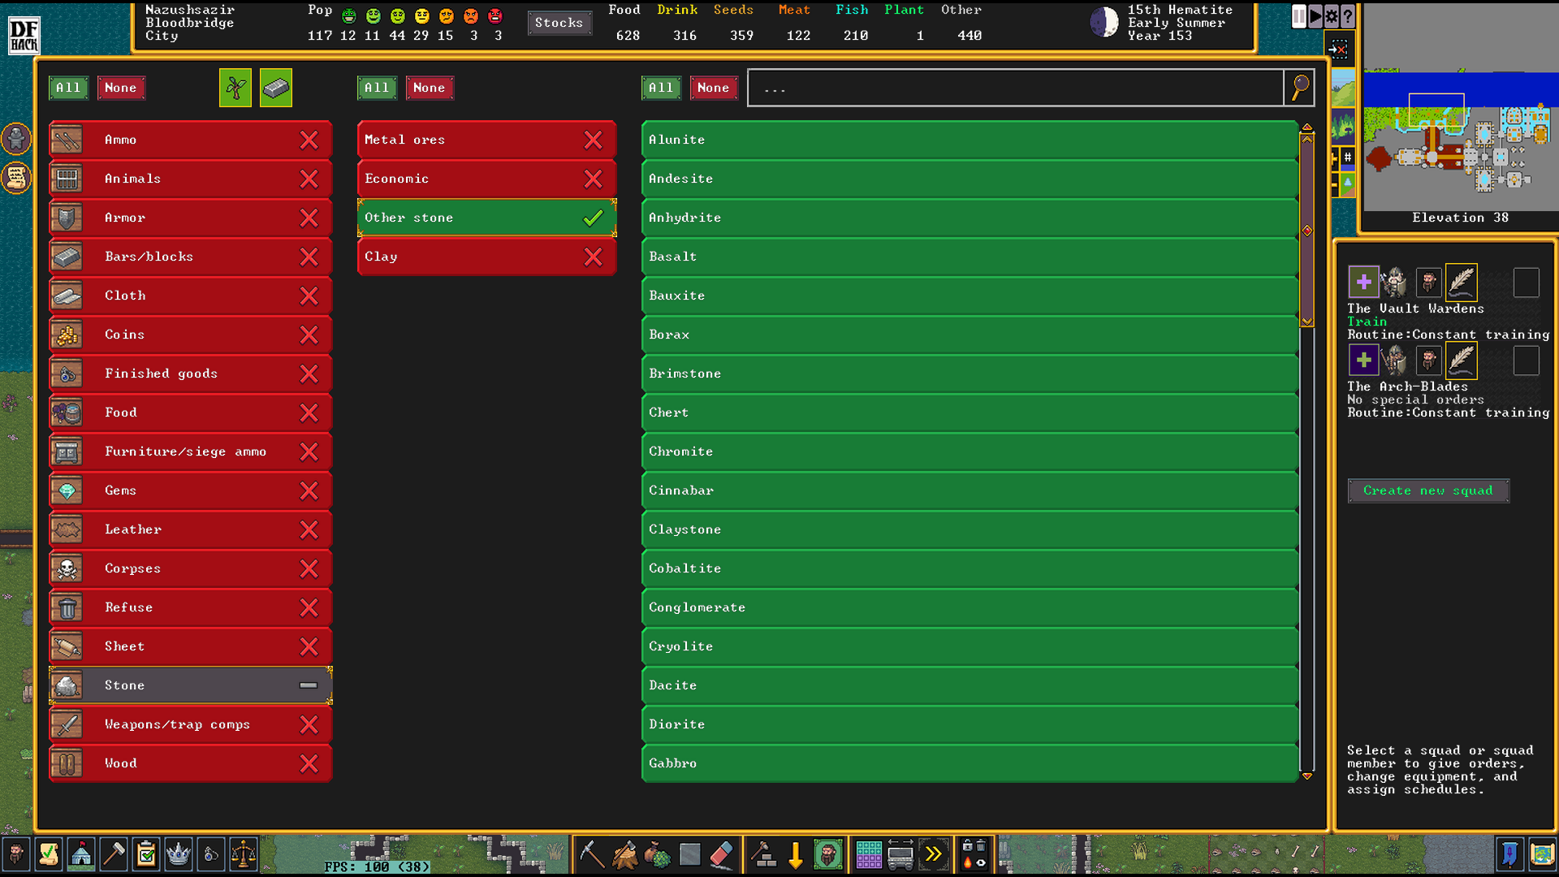
Task: Click the yellow down-arrow toolbar icon
Action: point(796,854)
